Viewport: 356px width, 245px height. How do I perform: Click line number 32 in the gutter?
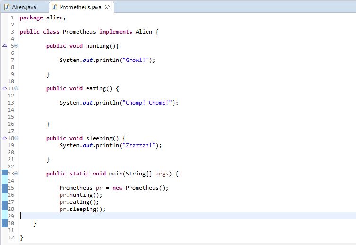pyautogui.click(x=11, y=237)
